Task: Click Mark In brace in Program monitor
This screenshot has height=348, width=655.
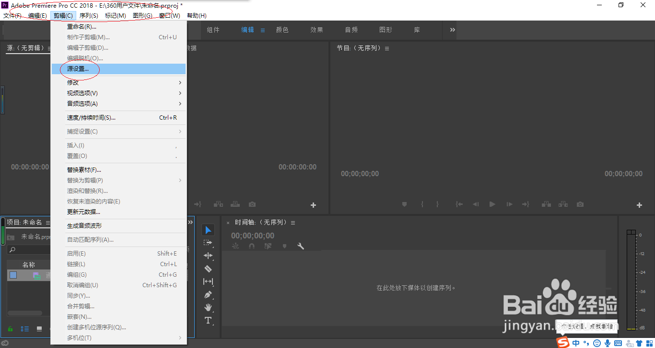Action: [x=422, y=204]
